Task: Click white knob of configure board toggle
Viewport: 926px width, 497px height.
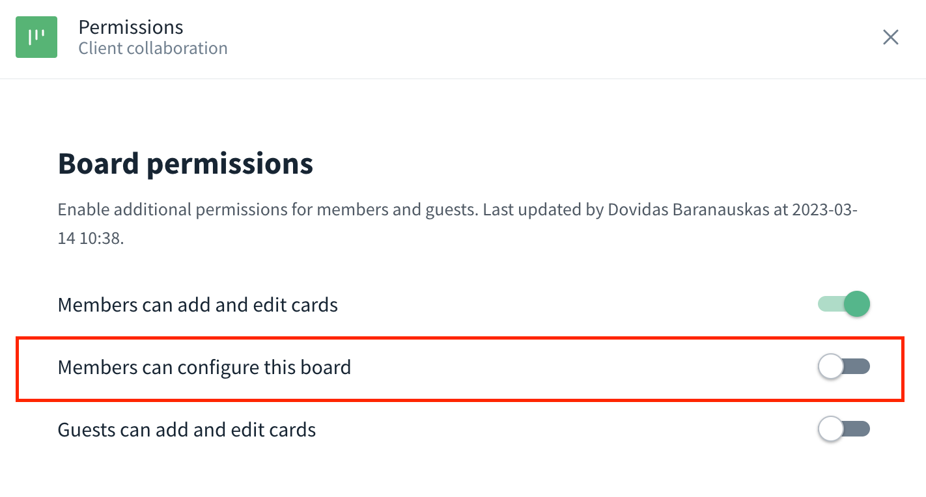Action: point(831,367)
